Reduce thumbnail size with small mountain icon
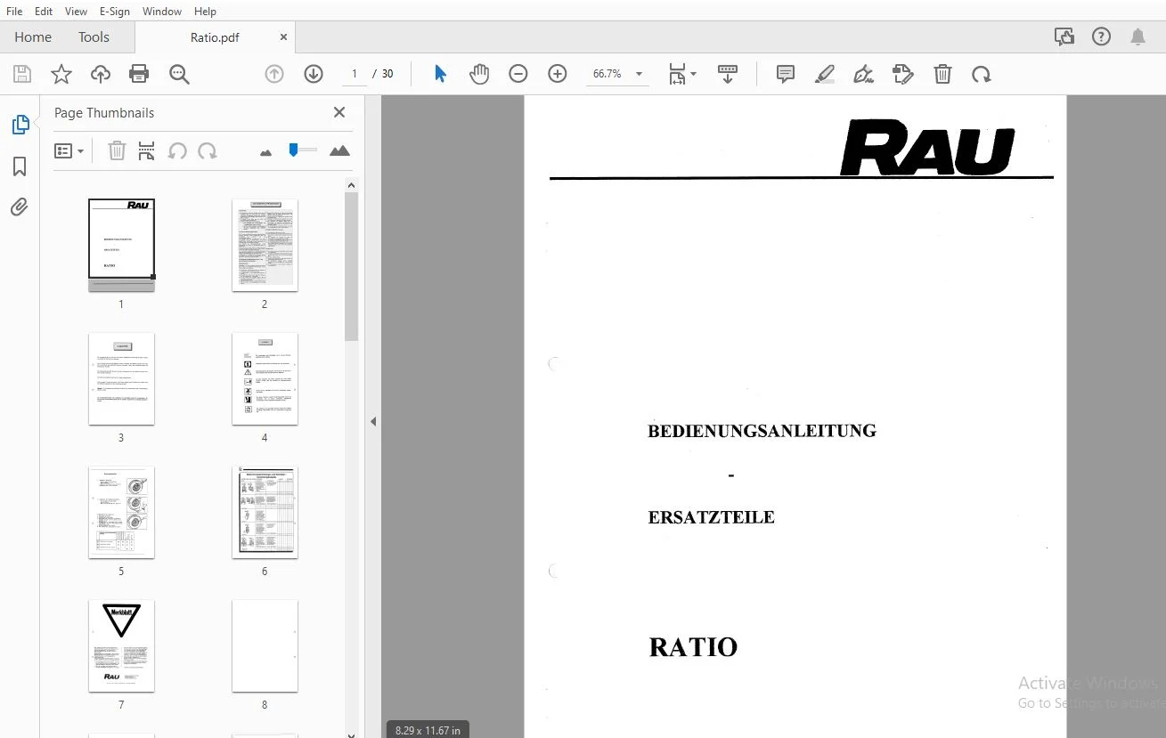The width and height of the screenshot is (1166, 738). [x=265, y=152]
